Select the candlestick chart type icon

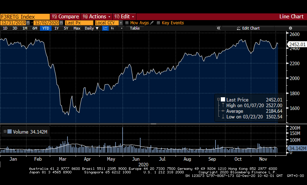112,28
